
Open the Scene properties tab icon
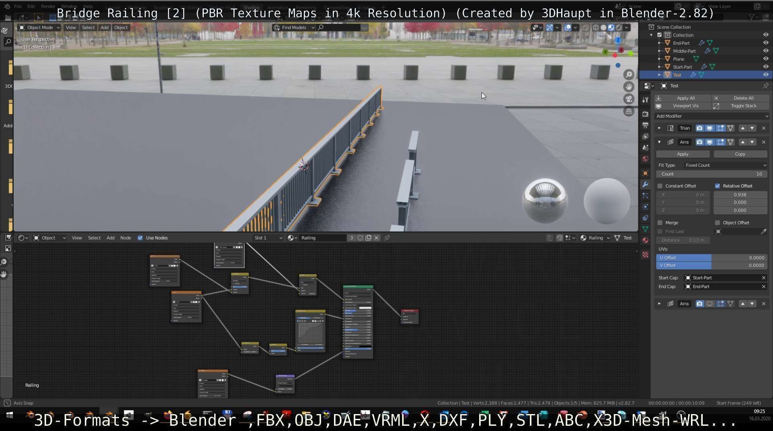(x=645, y=148)
